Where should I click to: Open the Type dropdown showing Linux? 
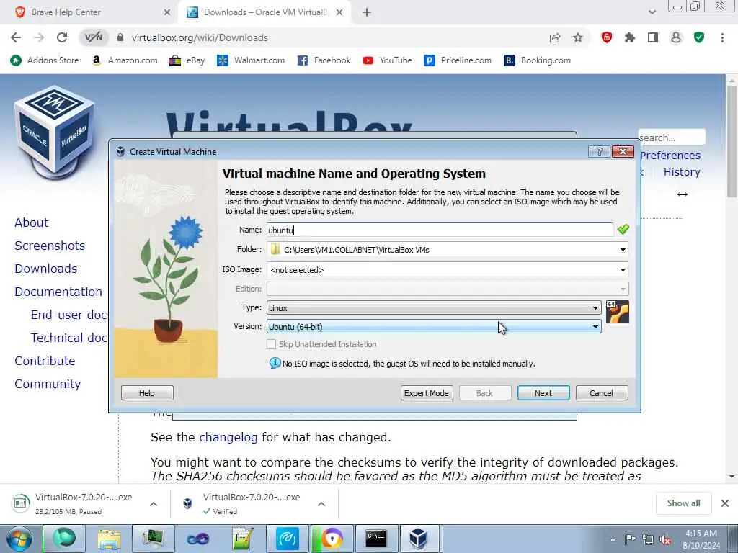click(x=433, y=308)
